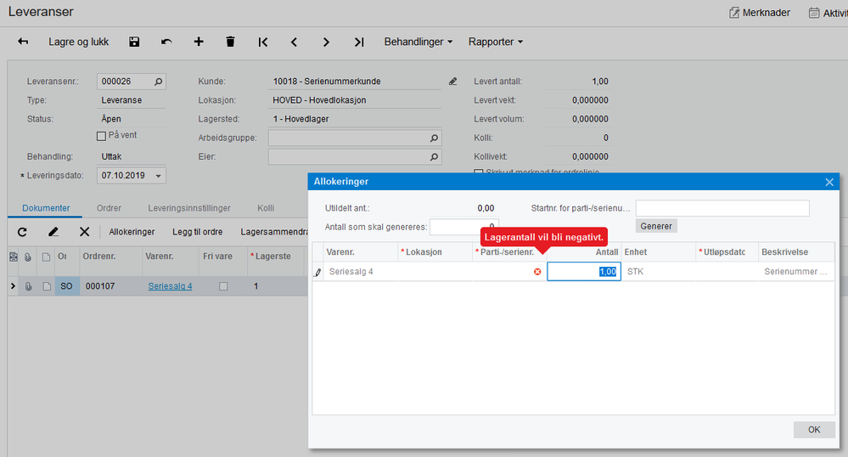Click Lokasjon column header in dialog
Viewport: 848px width, 457px height.
[435, 252]
